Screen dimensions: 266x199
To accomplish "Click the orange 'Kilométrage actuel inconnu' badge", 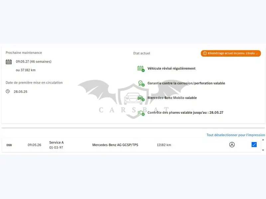I will [231, 53].
